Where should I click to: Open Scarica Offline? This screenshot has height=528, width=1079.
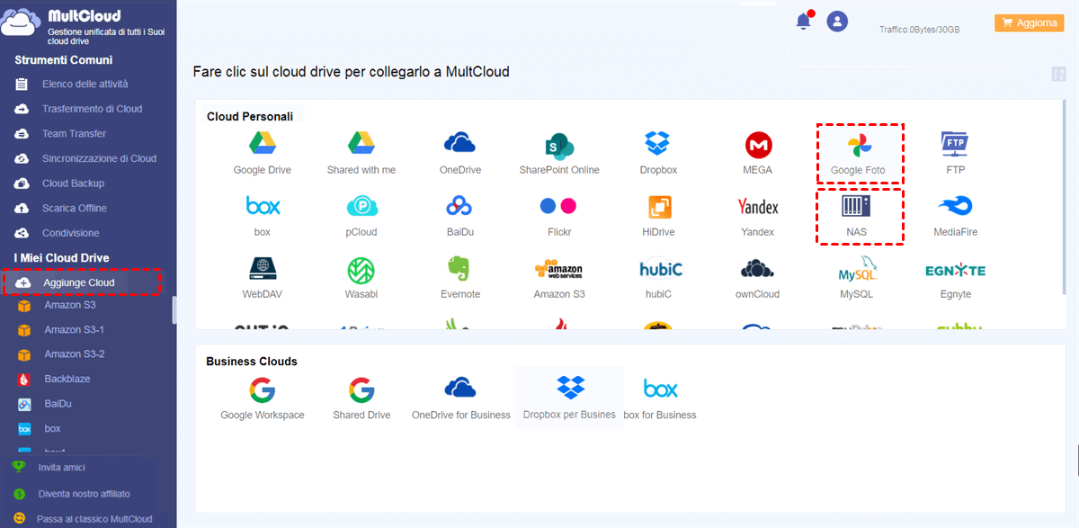pos(75,208)
